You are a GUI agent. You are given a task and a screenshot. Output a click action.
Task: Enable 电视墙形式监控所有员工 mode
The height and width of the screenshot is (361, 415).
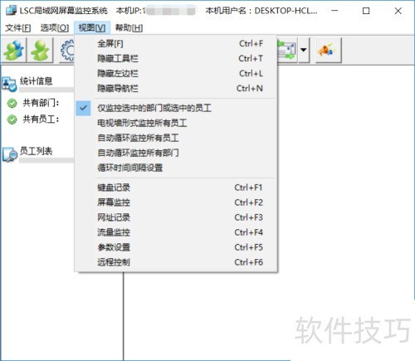(176, 123)
